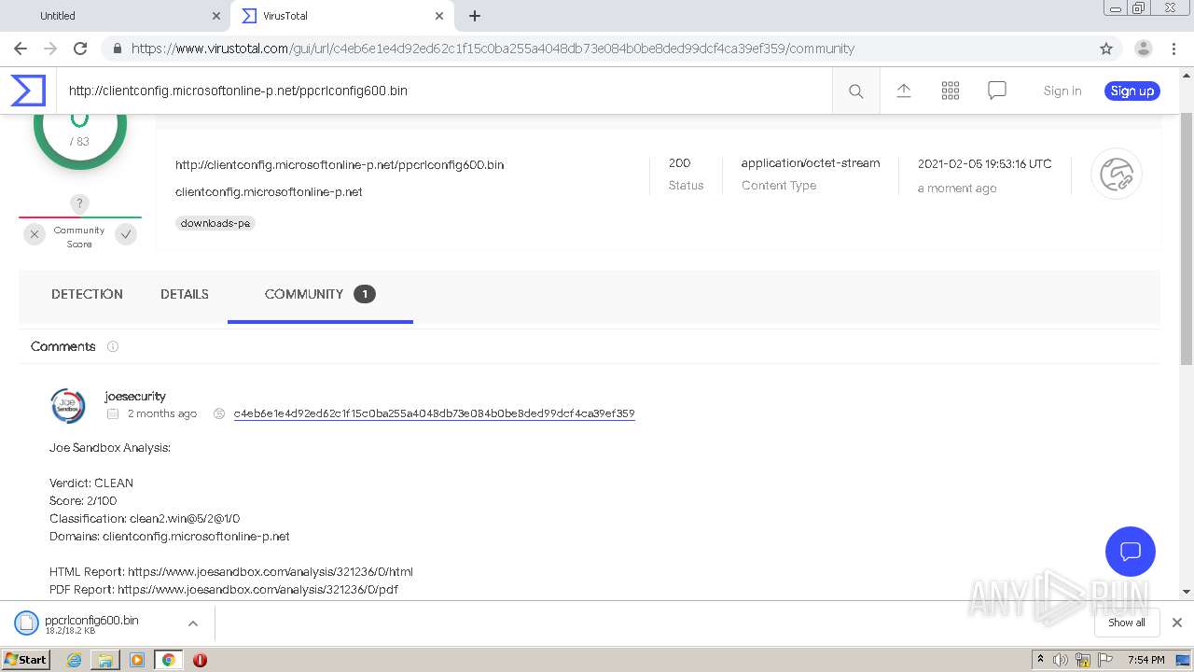Select the COMMUNITY tab
Image resolution: width=1194 pixels, height=672 pixels.
click(x=320, y=294)
